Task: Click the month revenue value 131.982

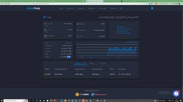Action: (63, 57)
